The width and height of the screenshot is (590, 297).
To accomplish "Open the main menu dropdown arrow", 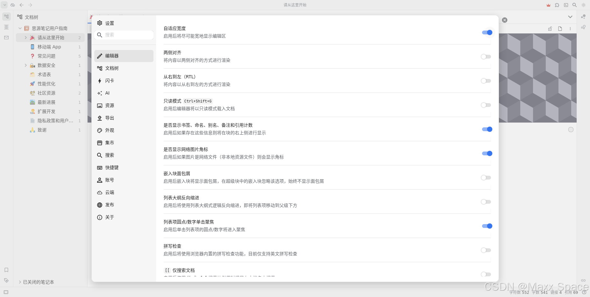I will (x=5, y=5).
